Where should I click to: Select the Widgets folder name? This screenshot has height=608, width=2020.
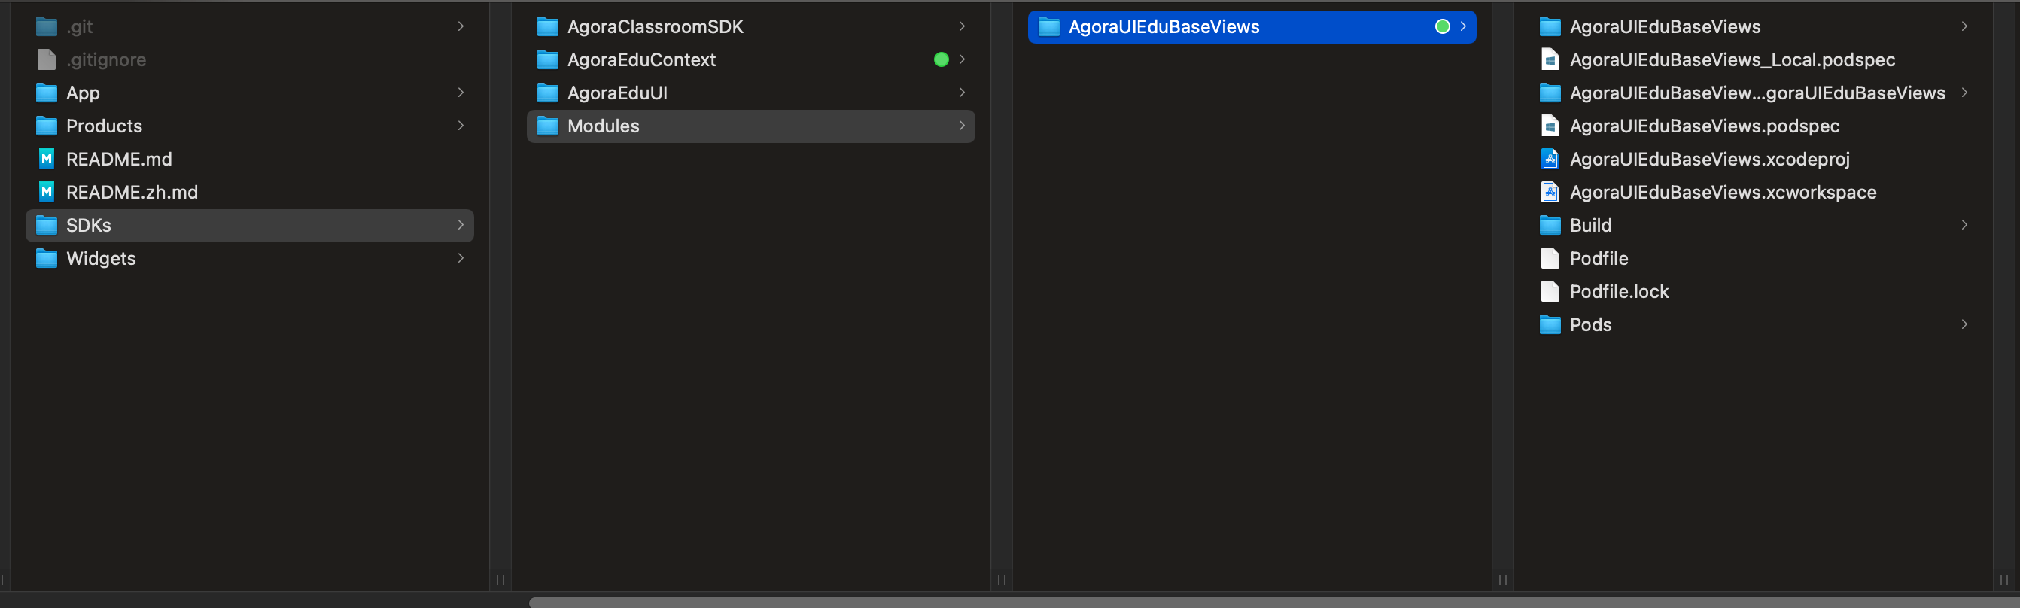pos(101,258)
